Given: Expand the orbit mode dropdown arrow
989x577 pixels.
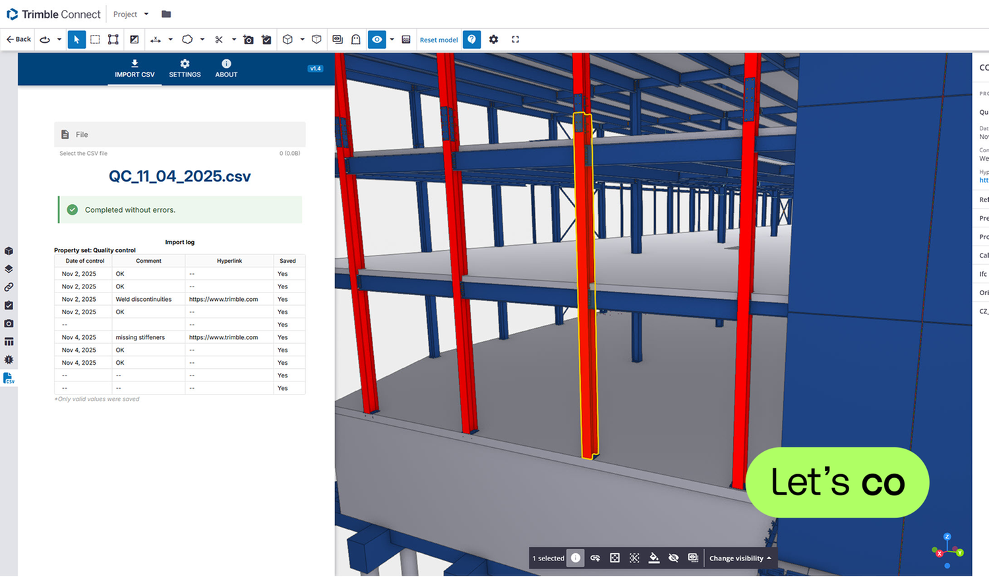Looking at the screenshot, I should [59, 40].
